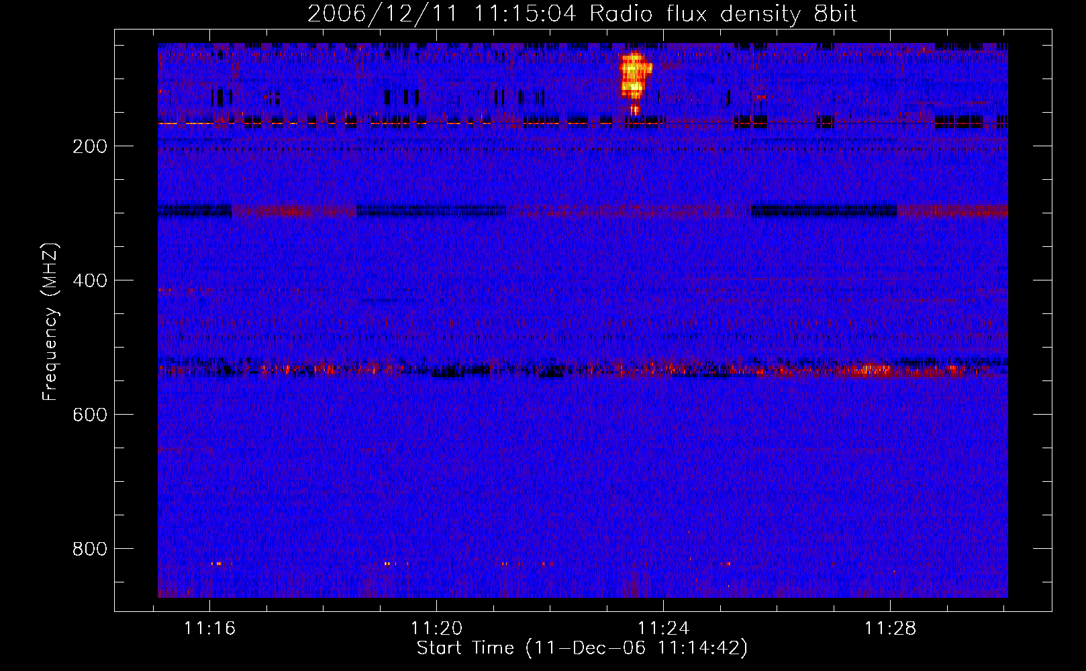Click the "Frequency (MHZ)" y-axis label
This screenshot has height=671, width=1086.
click(50, 321)
